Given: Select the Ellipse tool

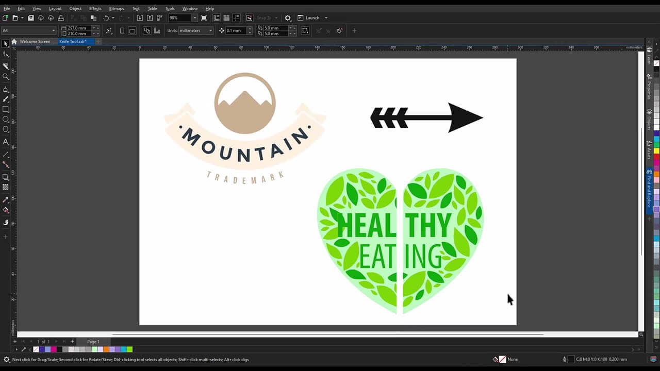Looking at the screenshot, I should tap(6, 119).
